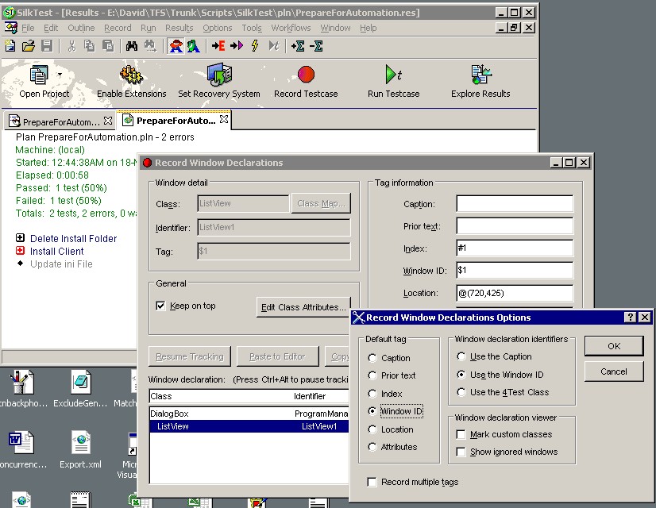Select the Prior text default tag radio
Viewport: 656px width, 508px height.
click(x=372, y=375)
